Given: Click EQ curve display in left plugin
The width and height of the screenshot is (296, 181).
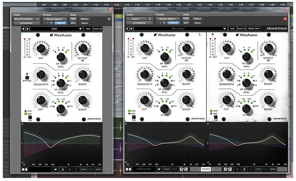Looking at the screenshot, I should click(62, 144).
